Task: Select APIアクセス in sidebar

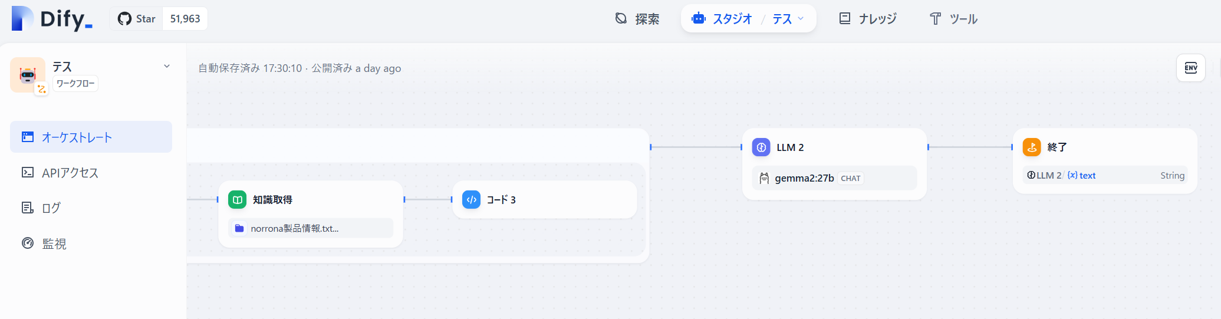Action: (91, 172)
